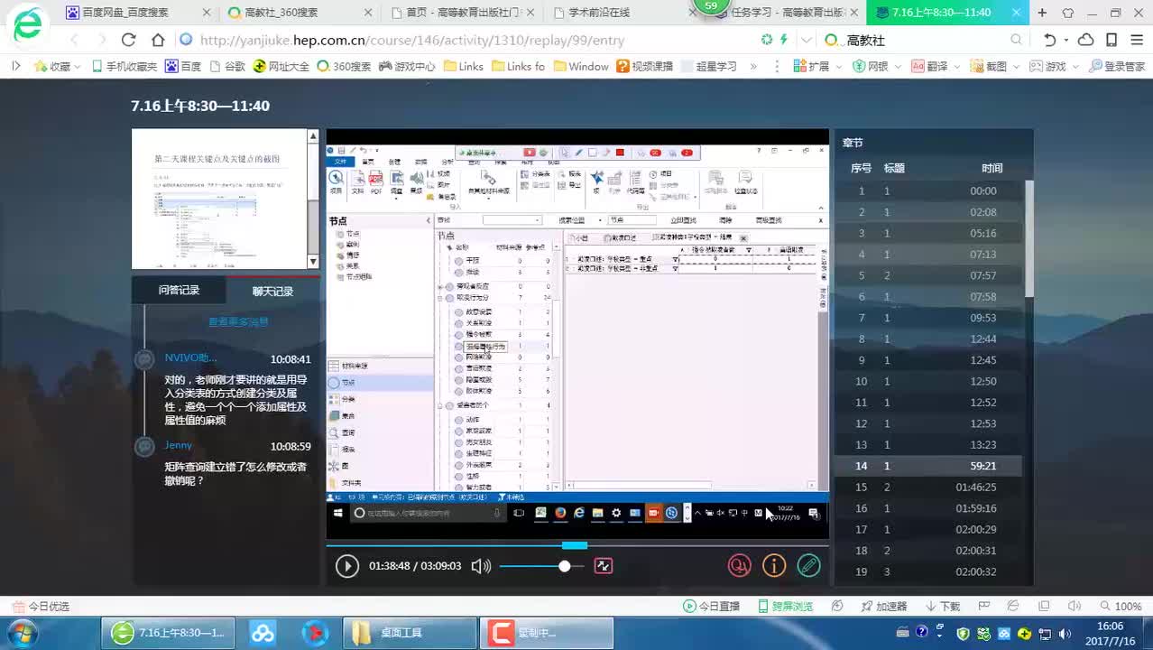Screen dimensions: 1153x650
Task: Play the replay video
Action: coord(346,566)
